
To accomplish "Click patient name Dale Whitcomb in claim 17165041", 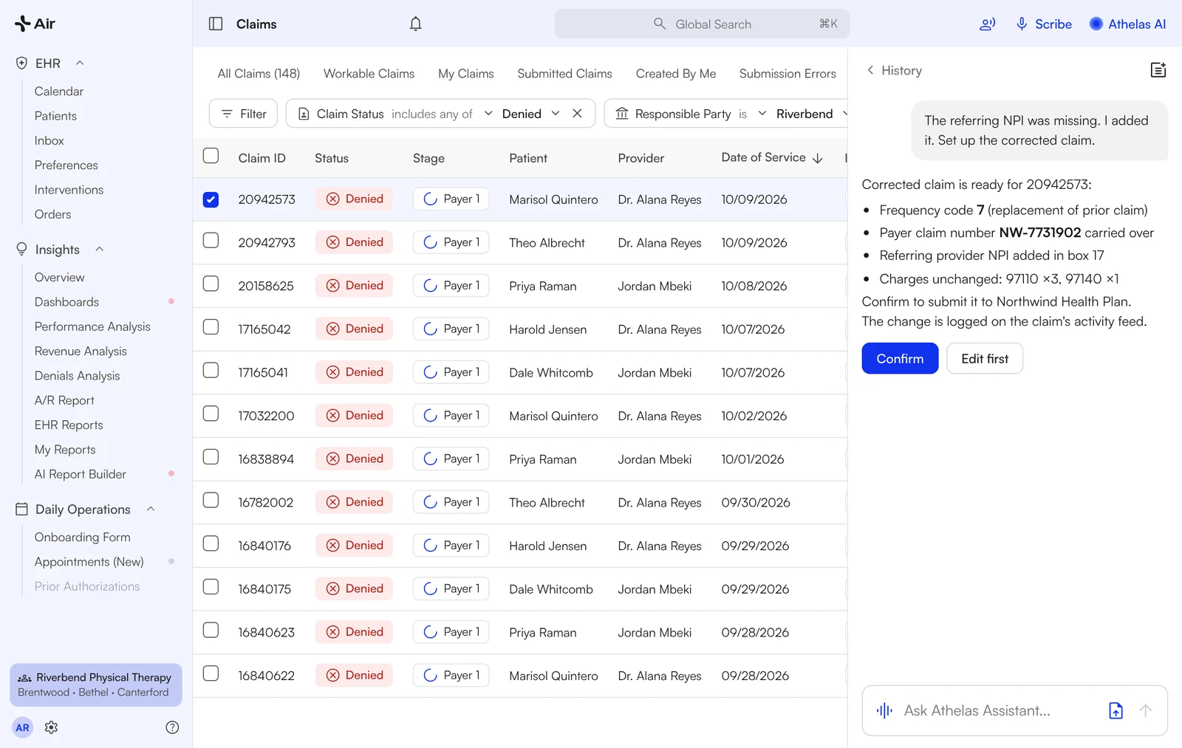I will tap(551, 373).
